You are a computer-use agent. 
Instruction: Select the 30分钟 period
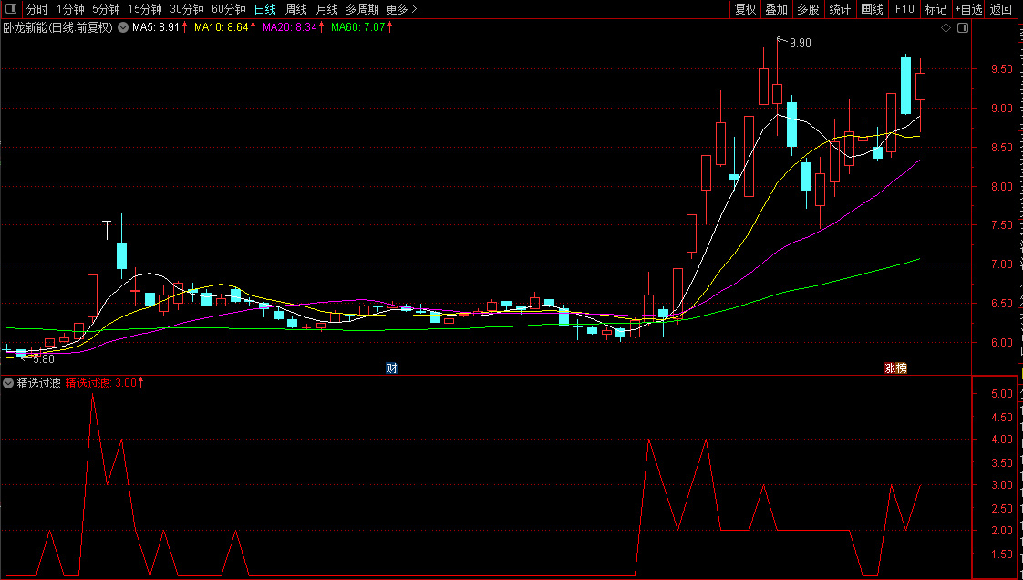pyautogui.click(x=187, y=9)
